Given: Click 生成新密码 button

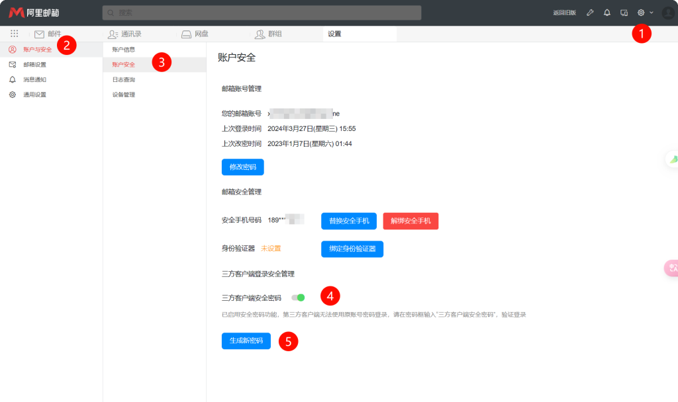Looking at the screenshot, I should 246,341.
